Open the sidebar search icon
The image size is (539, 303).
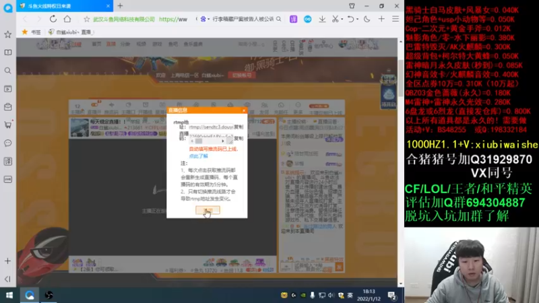(7, 71)
